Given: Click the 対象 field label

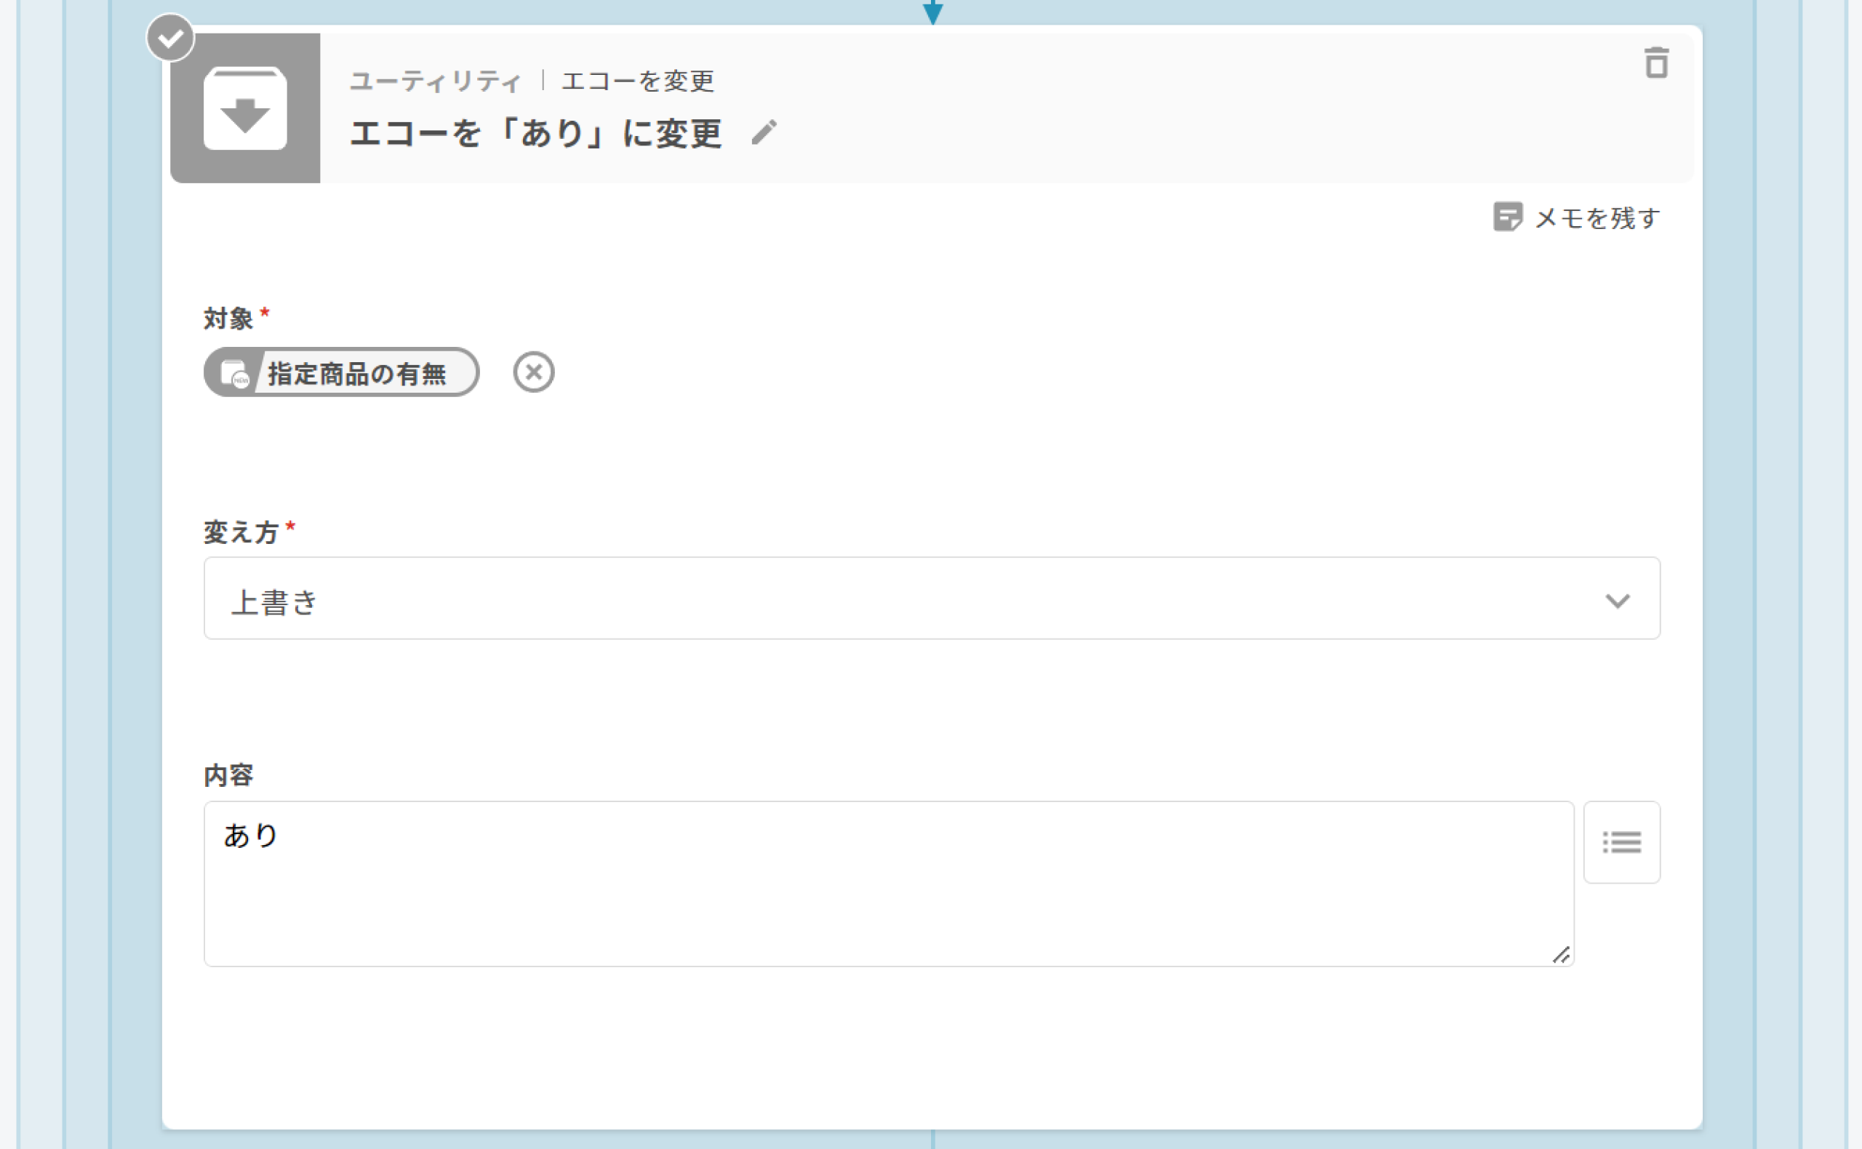Looking at the screenshot, I should click(228, 318).
